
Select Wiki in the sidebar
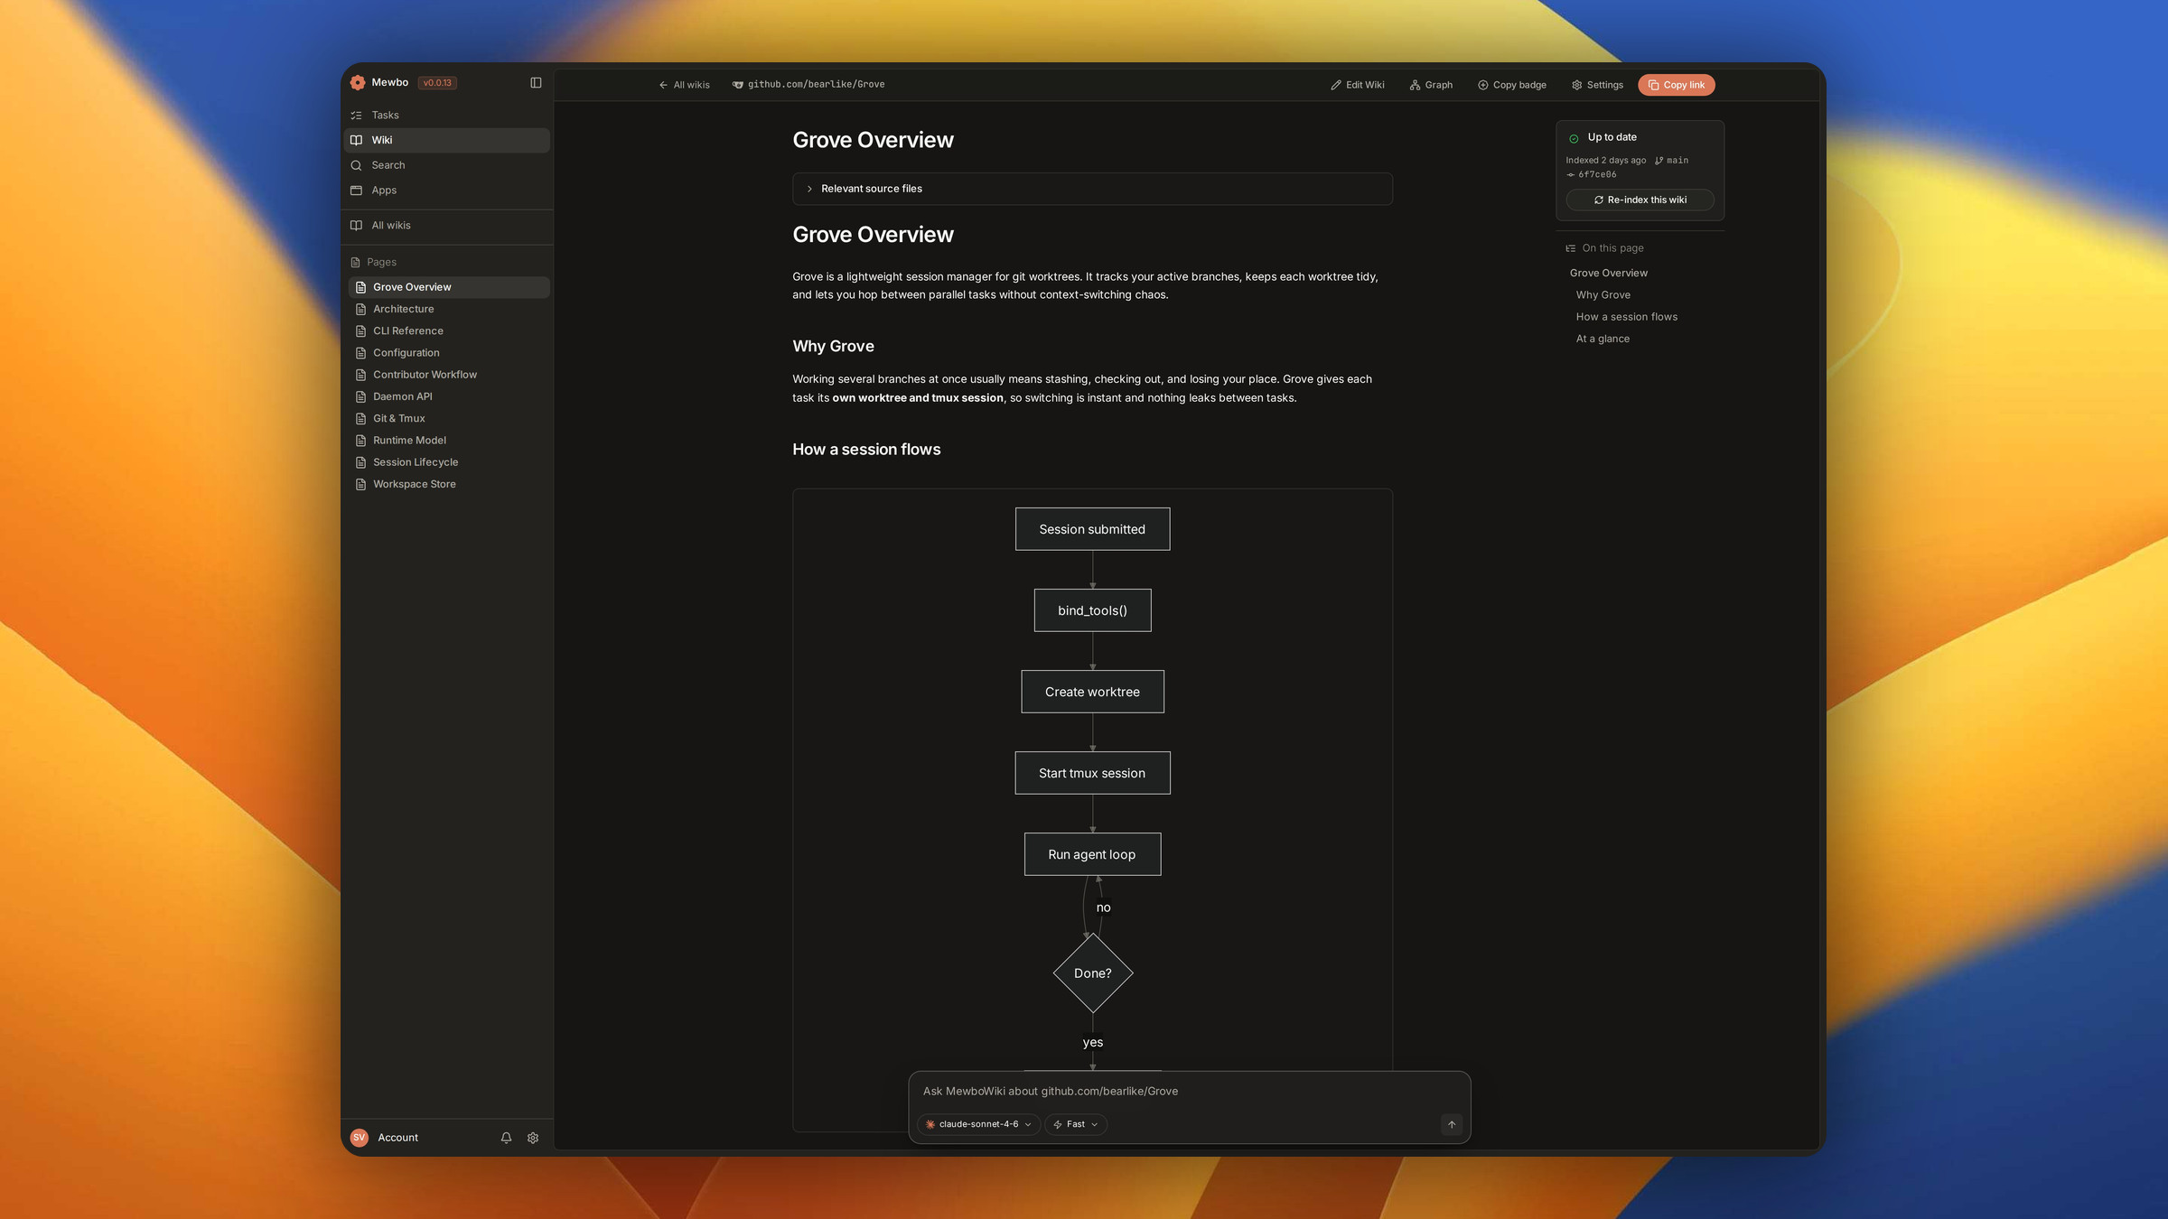(447, 140)
